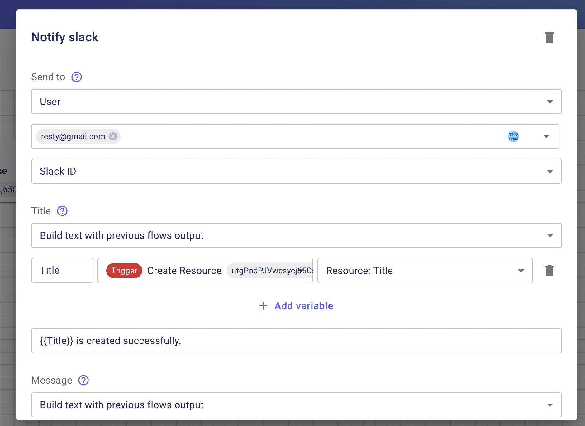
Task: Edit the '{{Title}} is created successfully.' text field
Action: 296,341
